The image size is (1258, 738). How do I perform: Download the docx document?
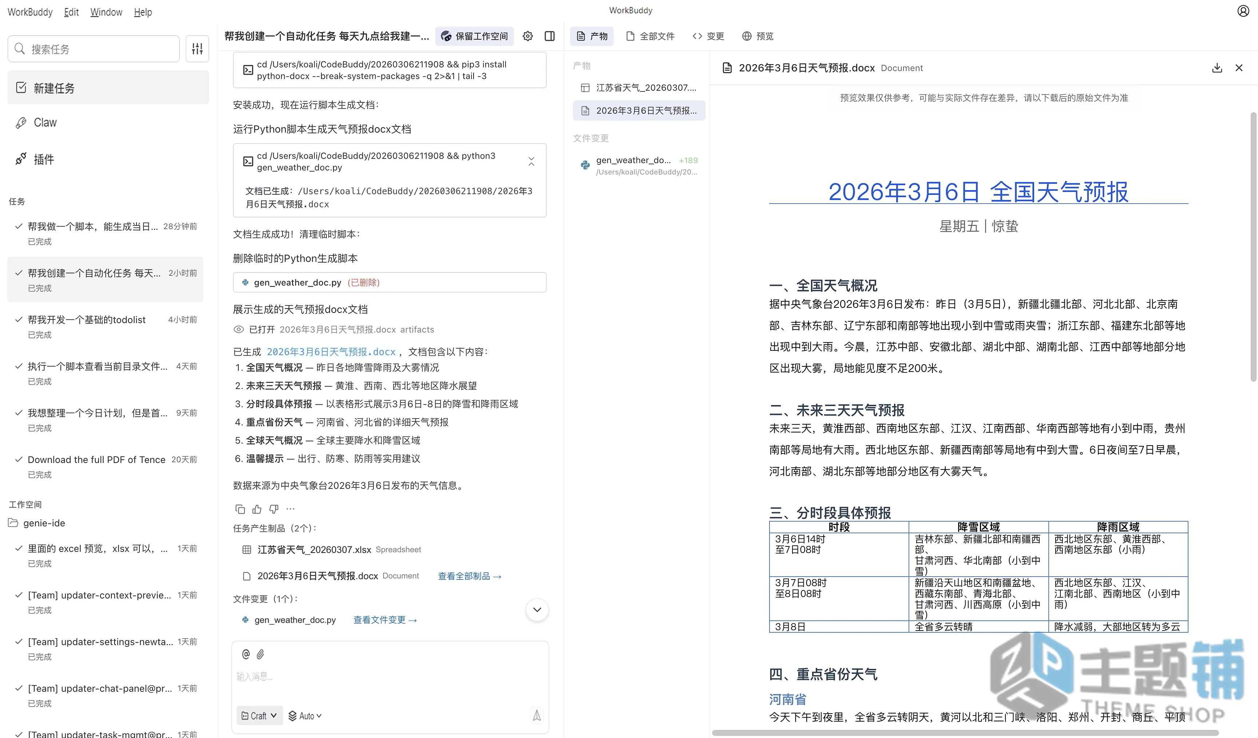[1217, 68]
